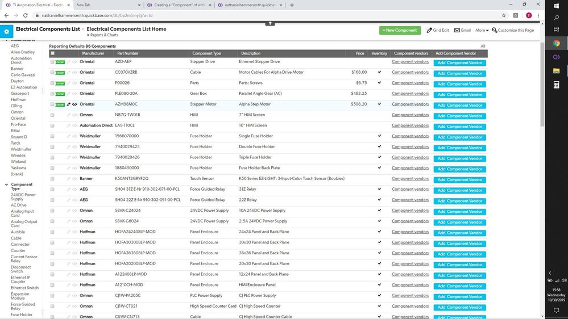Image resolution: width=568 pixels, height=319 pixels.
Task: Check the box for Banner K50ANT2GRYF2Q row
Action: (x=52, y=179)
